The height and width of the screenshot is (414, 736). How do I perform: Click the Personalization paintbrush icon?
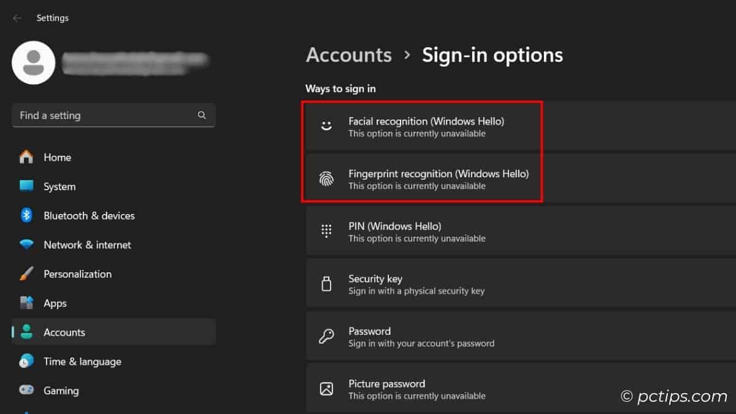pyautogui.click(x=26, y=274)
